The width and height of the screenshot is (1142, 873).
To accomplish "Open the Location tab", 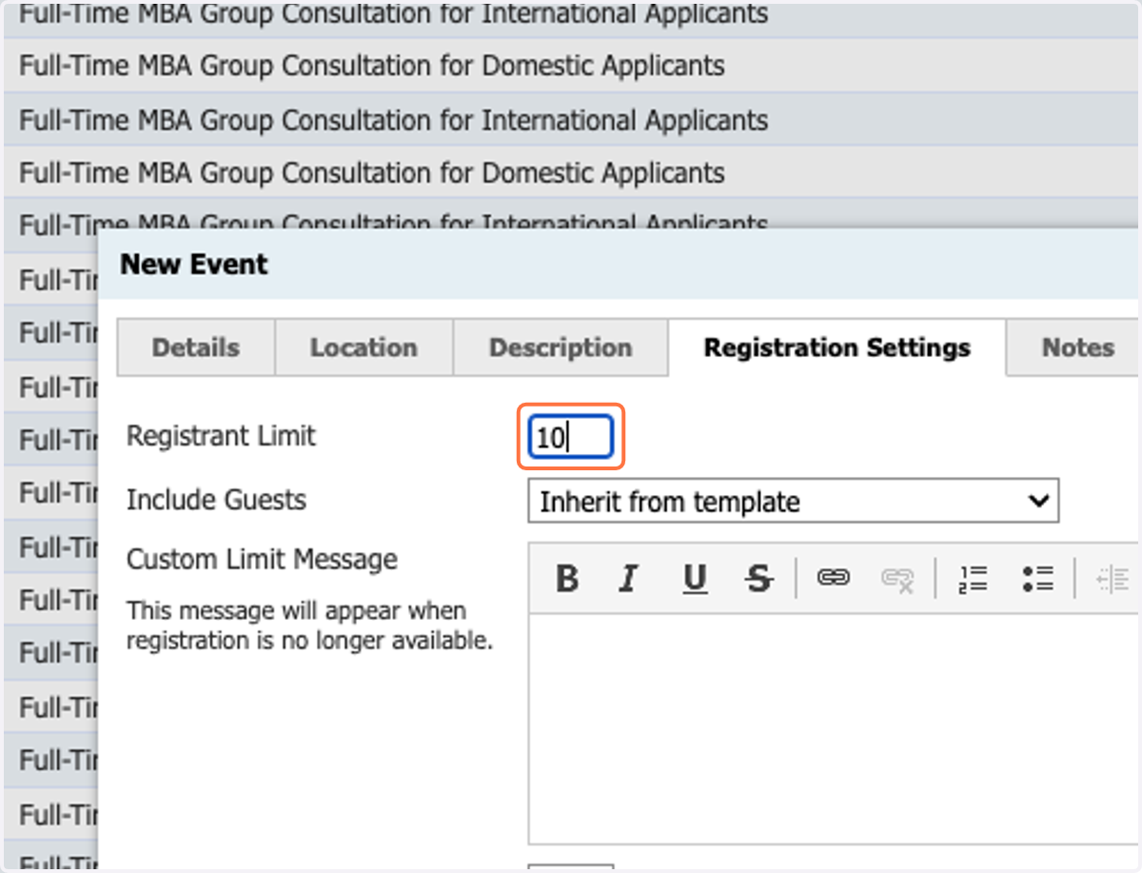I will pos(364,347).
